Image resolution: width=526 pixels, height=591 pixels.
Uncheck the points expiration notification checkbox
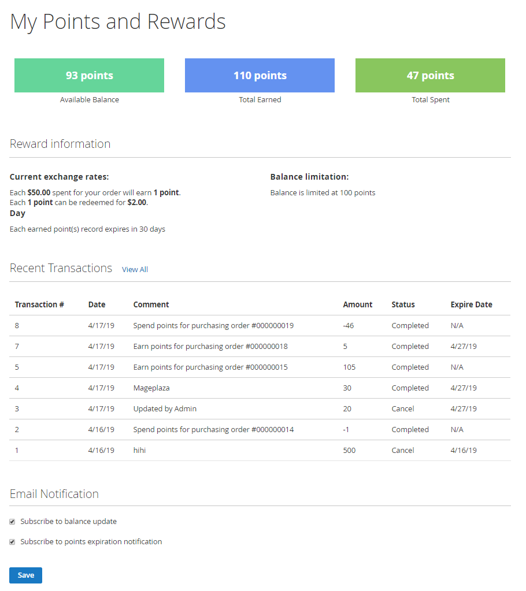click(x=12, y=542)
